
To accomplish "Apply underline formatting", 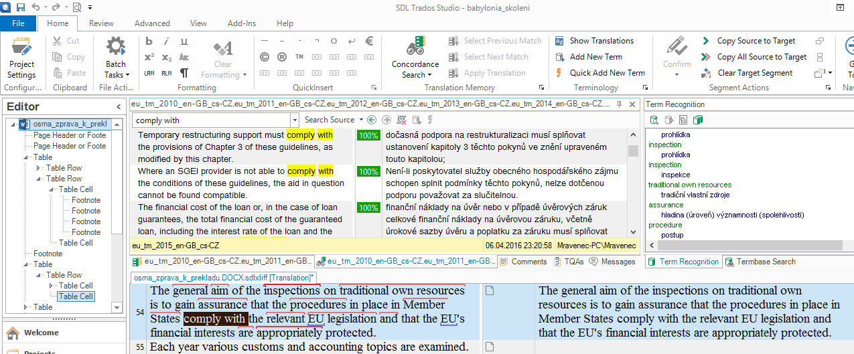I will 184,41.
